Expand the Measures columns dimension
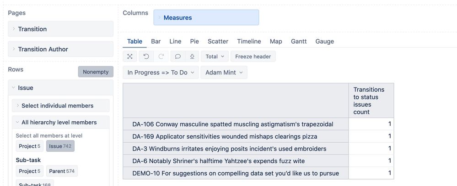Image resolution: width=457 pixels, height=186 pixels. click(x=206, y=17)
